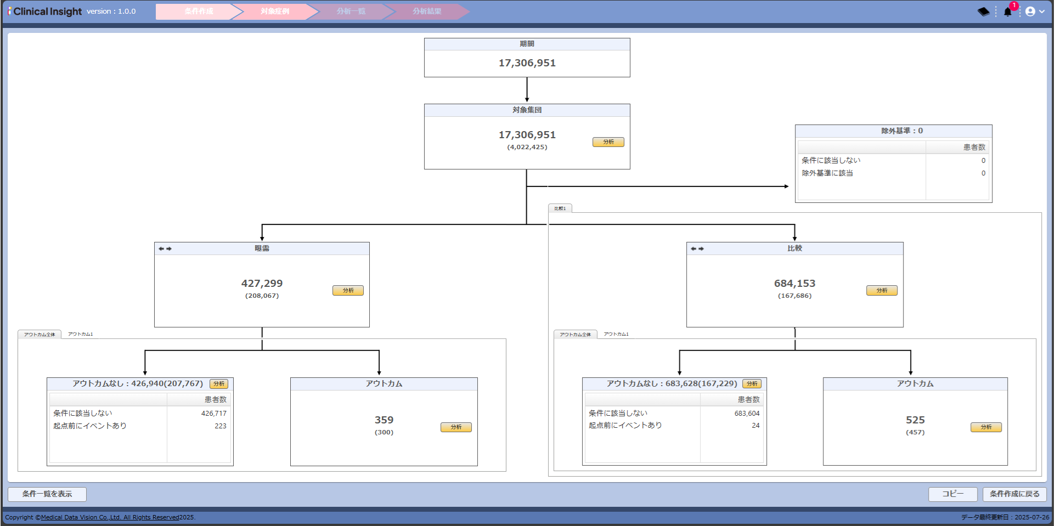Screen dimensions: 1055x526
Task: Analyze the 比較 outcome group of 525
Action: 986,427
